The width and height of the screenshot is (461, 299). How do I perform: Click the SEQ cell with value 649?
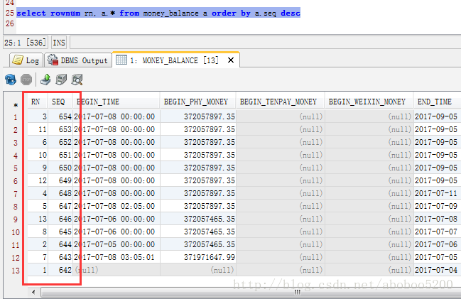point(60,180)
